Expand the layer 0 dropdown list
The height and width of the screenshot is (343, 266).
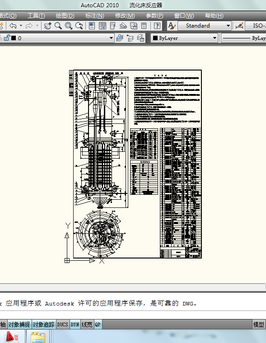pyautogui.click(x=111, y=38)
